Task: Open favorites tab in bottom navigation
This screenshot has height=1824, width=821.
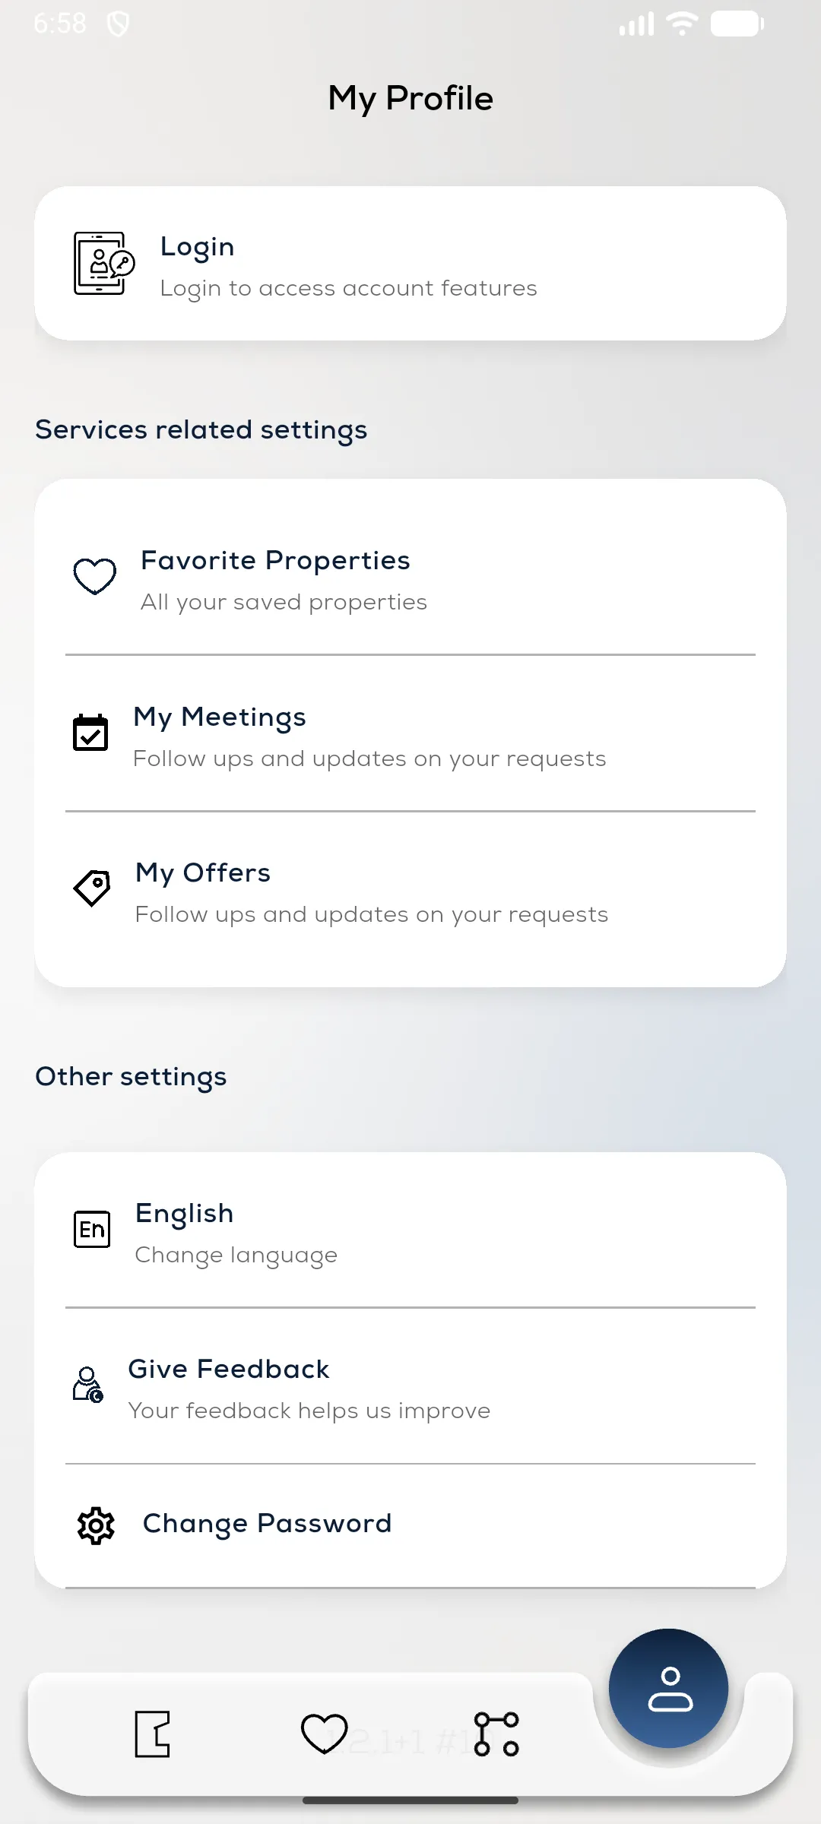Action: (x=325, y=1734)
